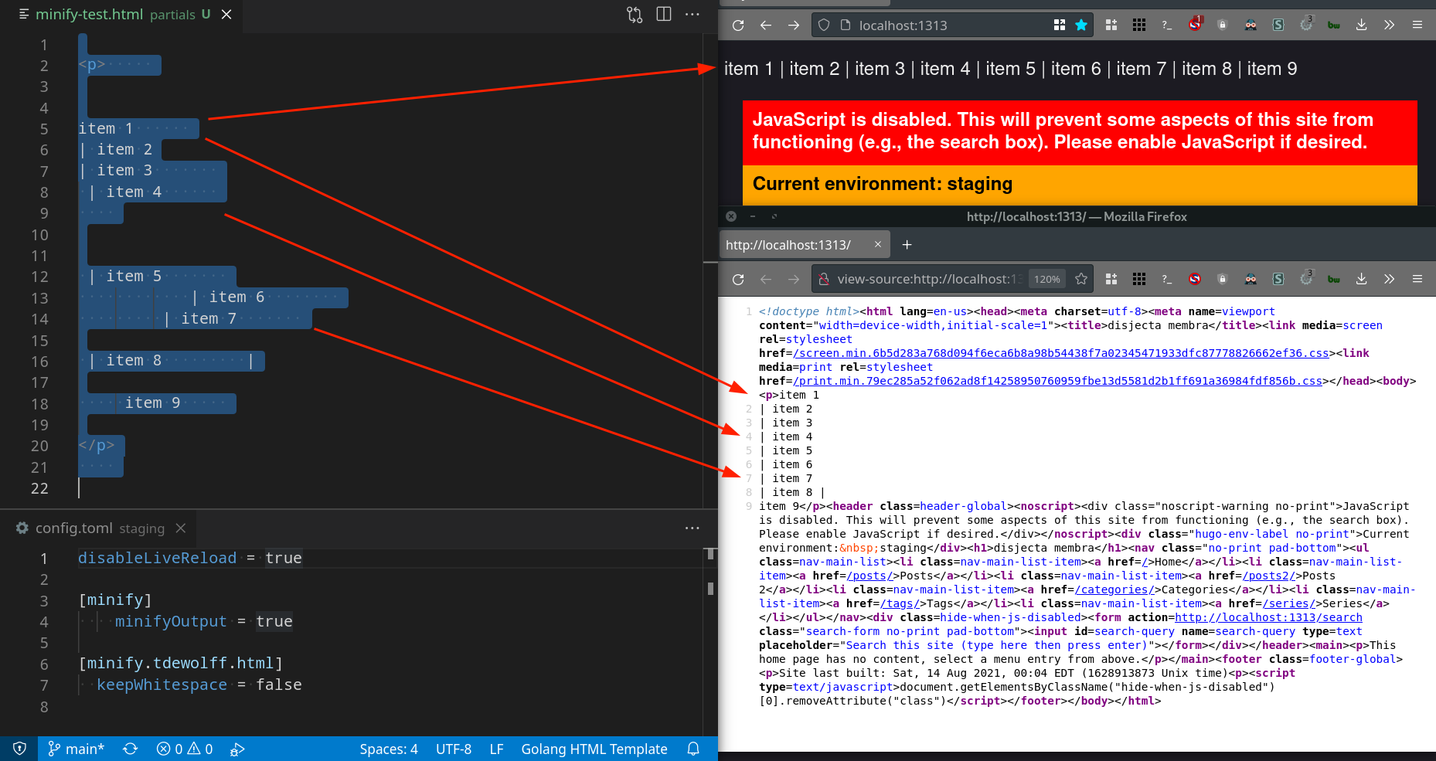Click the Run and Debug status bar icon

pos(236,749)
